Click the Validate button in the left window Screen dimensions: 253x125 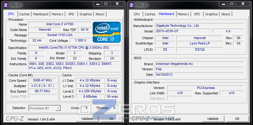pyautogui.click(x=87, y=119)
